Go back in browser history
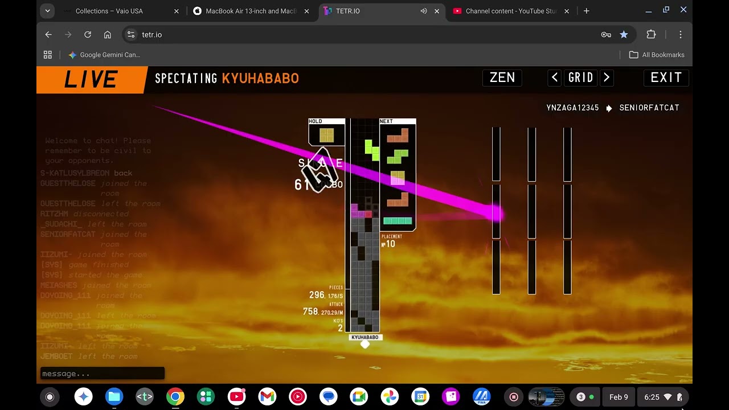The width and height of the screenshot is (729, 410). point(48,35)
